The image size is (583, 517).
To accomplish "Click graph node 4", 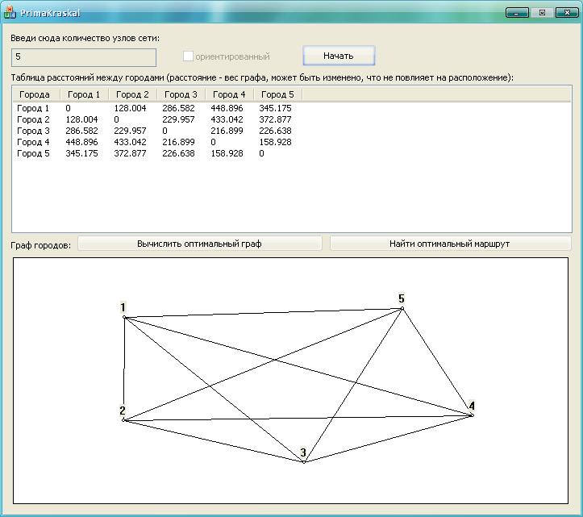I will click(x=473, y=415).
